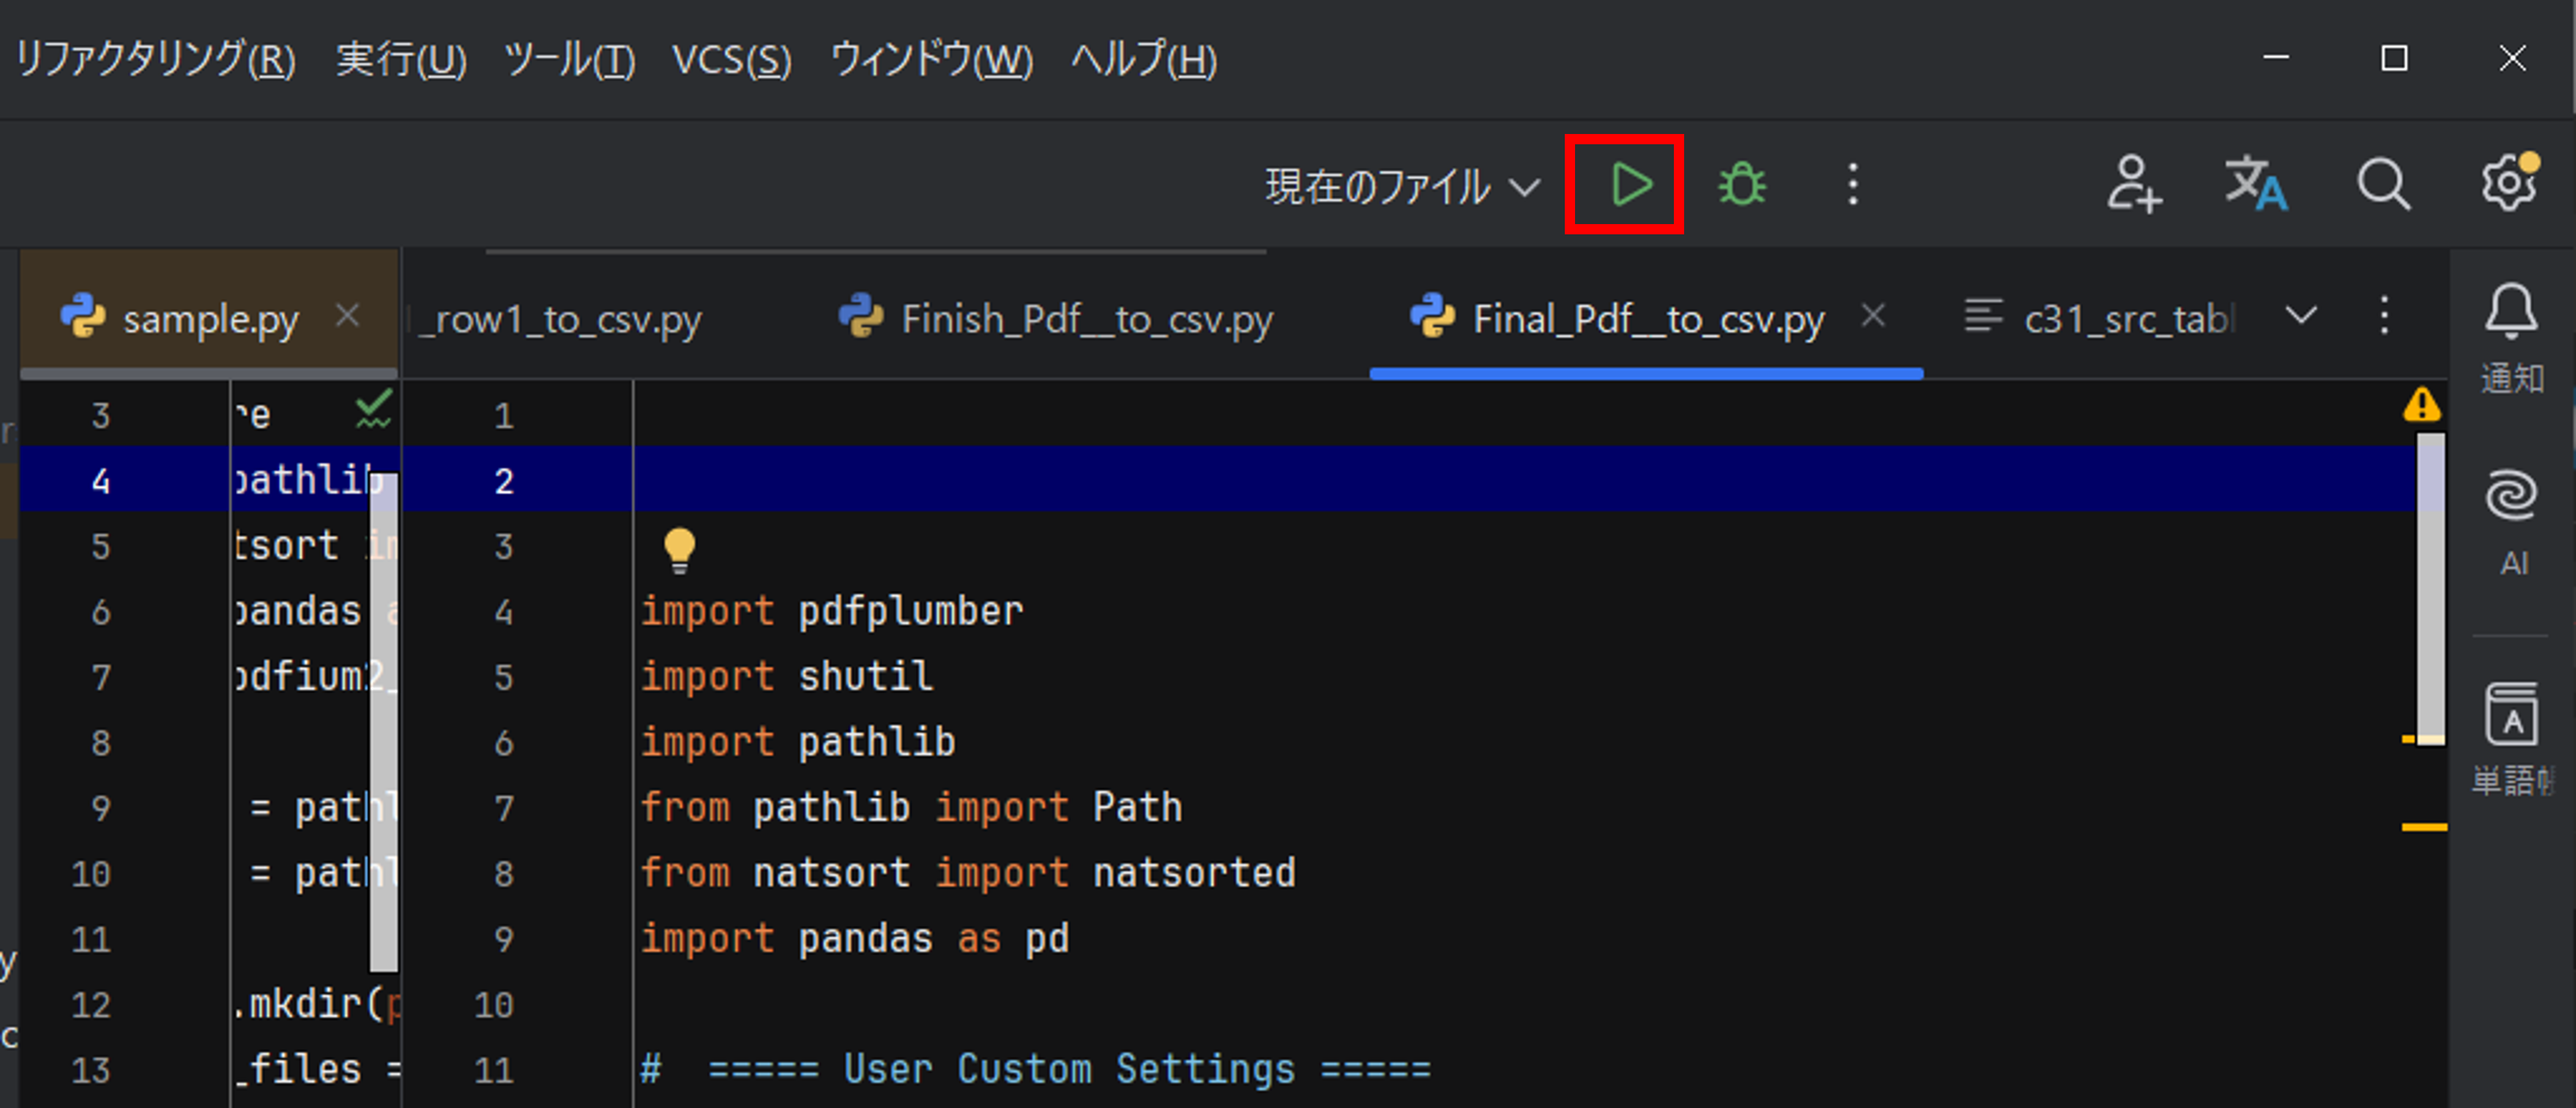Open the toolbar more-actions kebab menu
This screenshot has height=1108, width=2576.
(1853, 184)
